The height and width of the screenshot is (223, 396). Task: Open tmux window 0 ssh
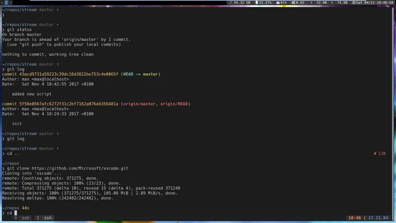tap(22, 218)
